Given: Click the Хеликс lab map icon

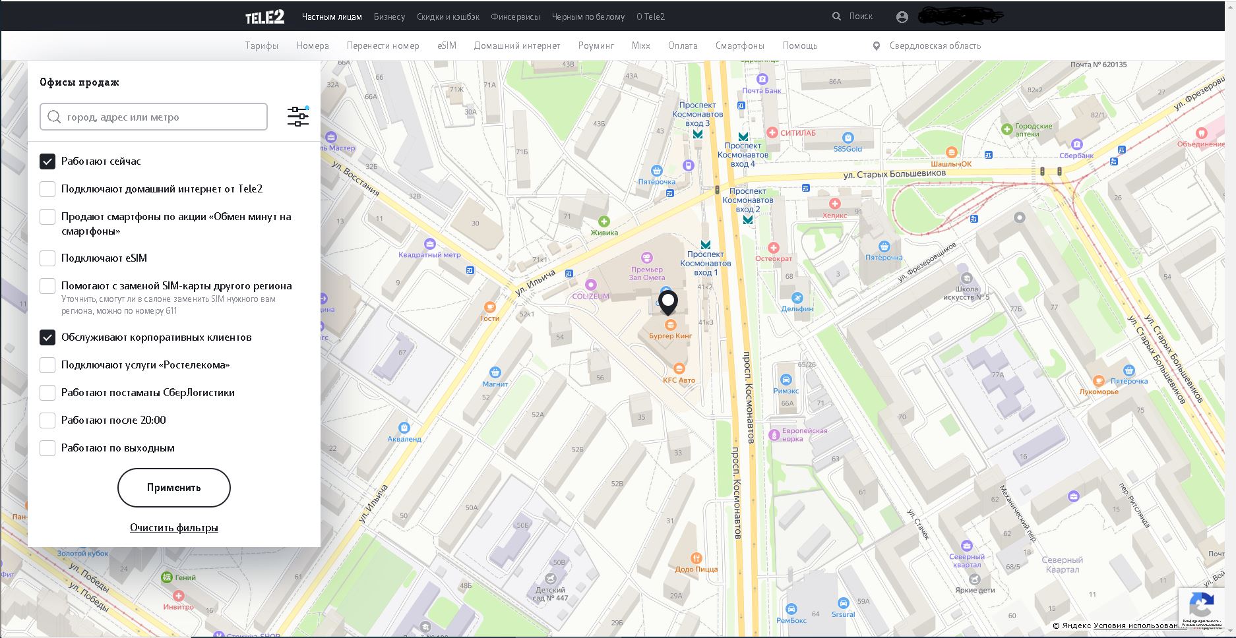Looking at the screenshot, I should 835,204.
